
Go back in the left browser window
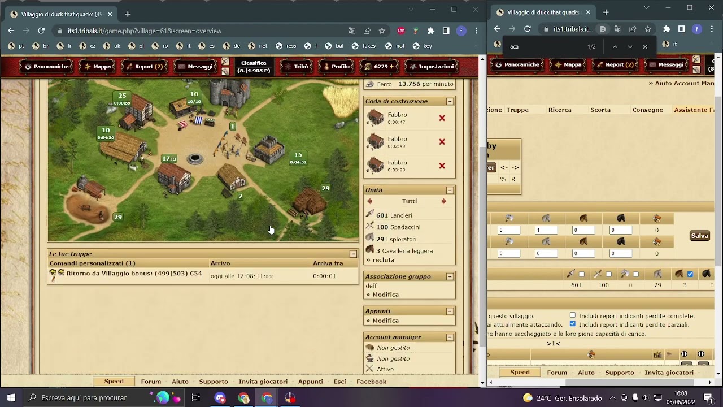[x=11, y=31]
